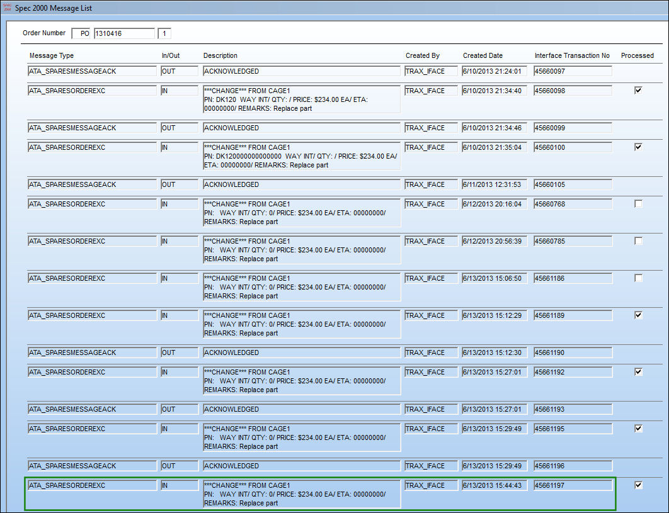Click created date 6/11/2013 12:31:53

[x=494, y=184]
